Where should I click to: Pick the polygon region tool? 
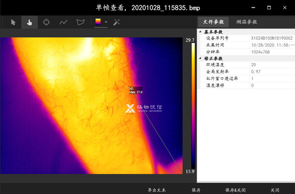(x=80, y=22)
